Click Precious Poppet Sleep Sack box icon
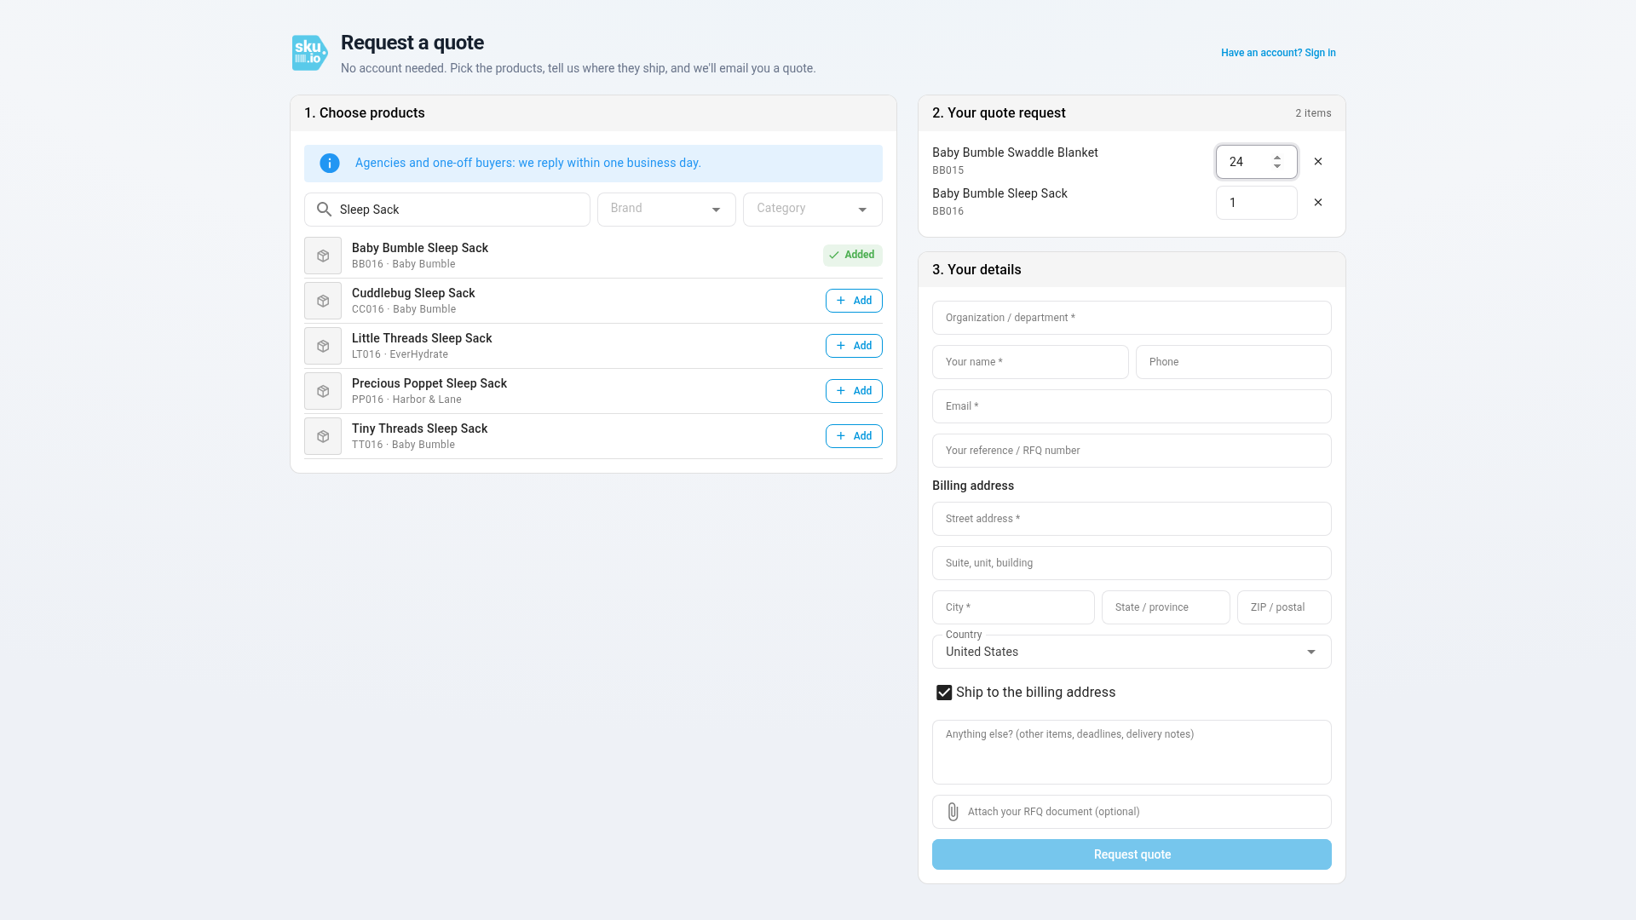 click(323, 391)
